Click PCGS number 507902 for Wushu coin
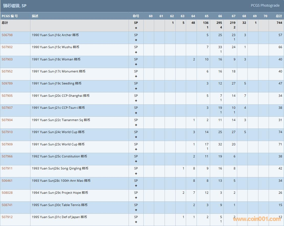Image resolution: width=284 pixels, height=226 pixels. click(x=7, y=47)
